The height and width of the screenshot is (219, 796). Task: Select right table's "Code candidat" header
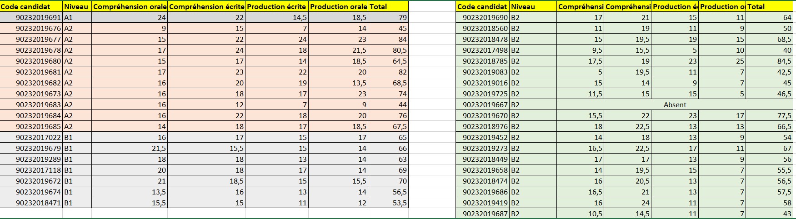[x=482, y=7]
